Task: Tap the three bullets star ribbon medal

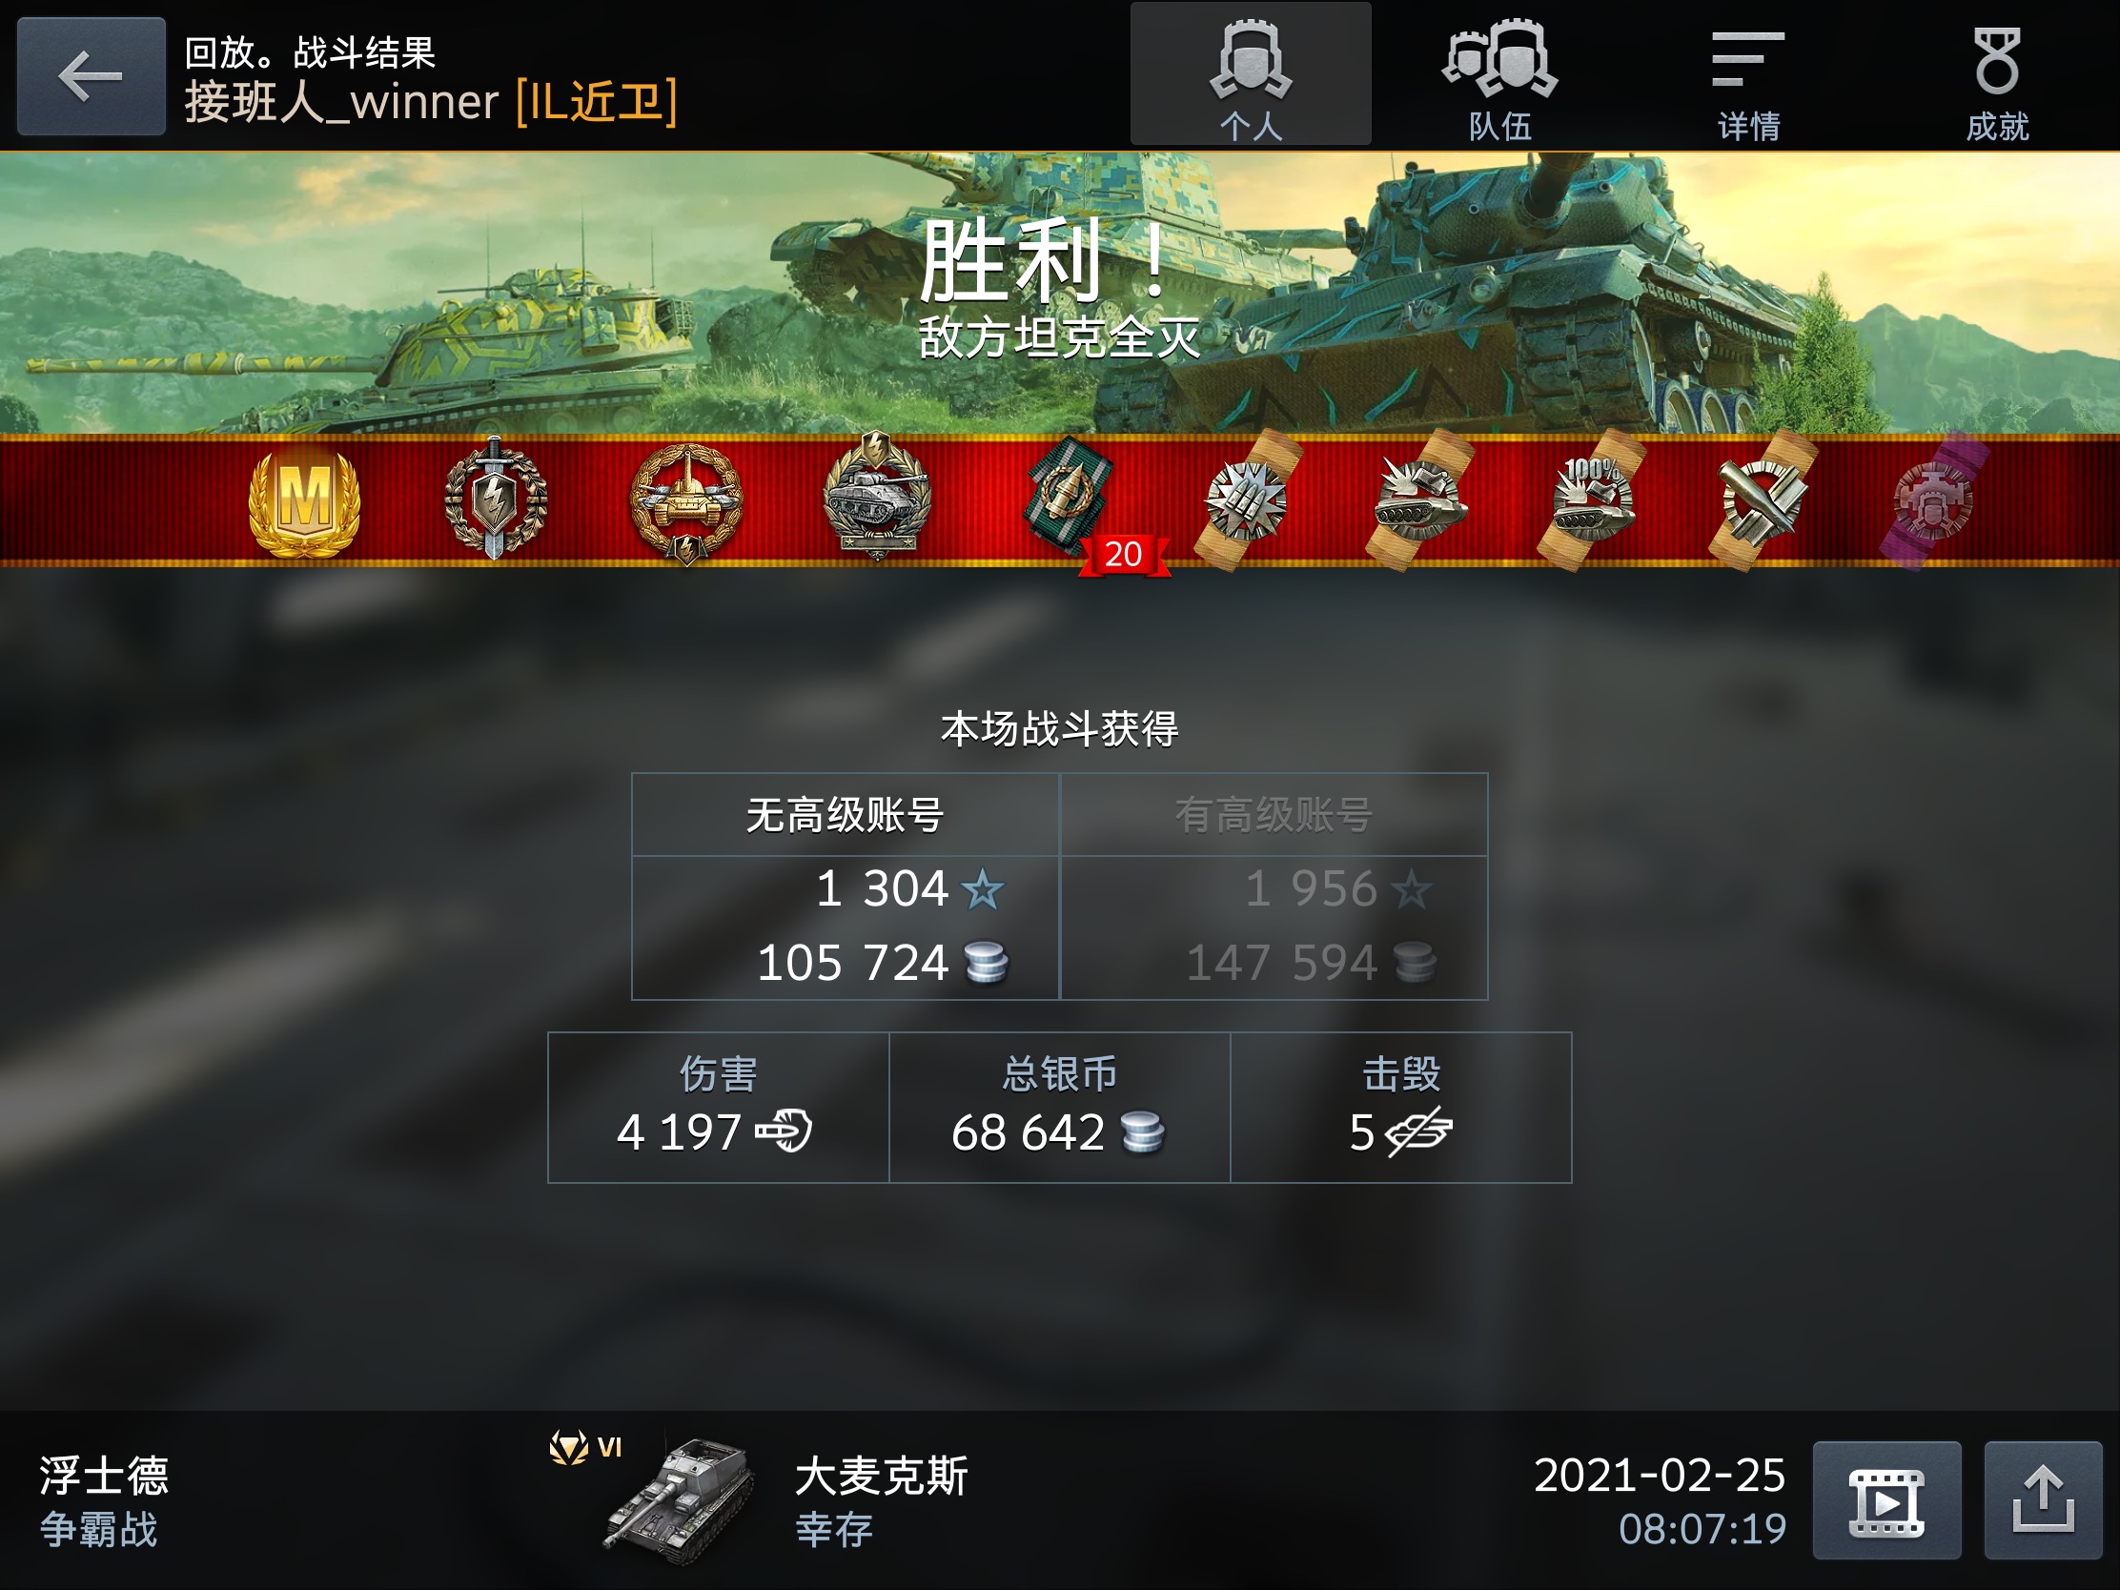Action: click(1247, 500)
